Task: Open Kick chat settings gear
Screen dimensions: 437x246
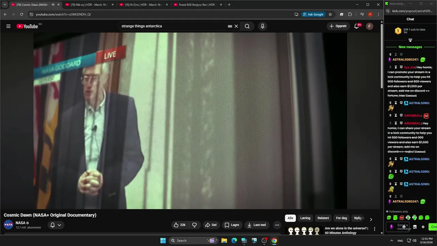Action: (x=423, y=227)
